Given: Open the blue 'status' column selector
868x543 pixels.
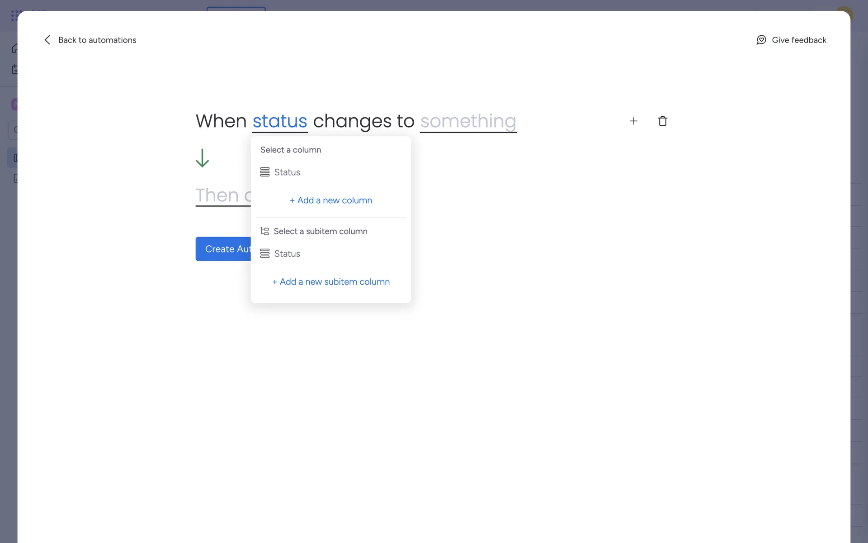Looking at the screenshot, I should pos(280,121).
